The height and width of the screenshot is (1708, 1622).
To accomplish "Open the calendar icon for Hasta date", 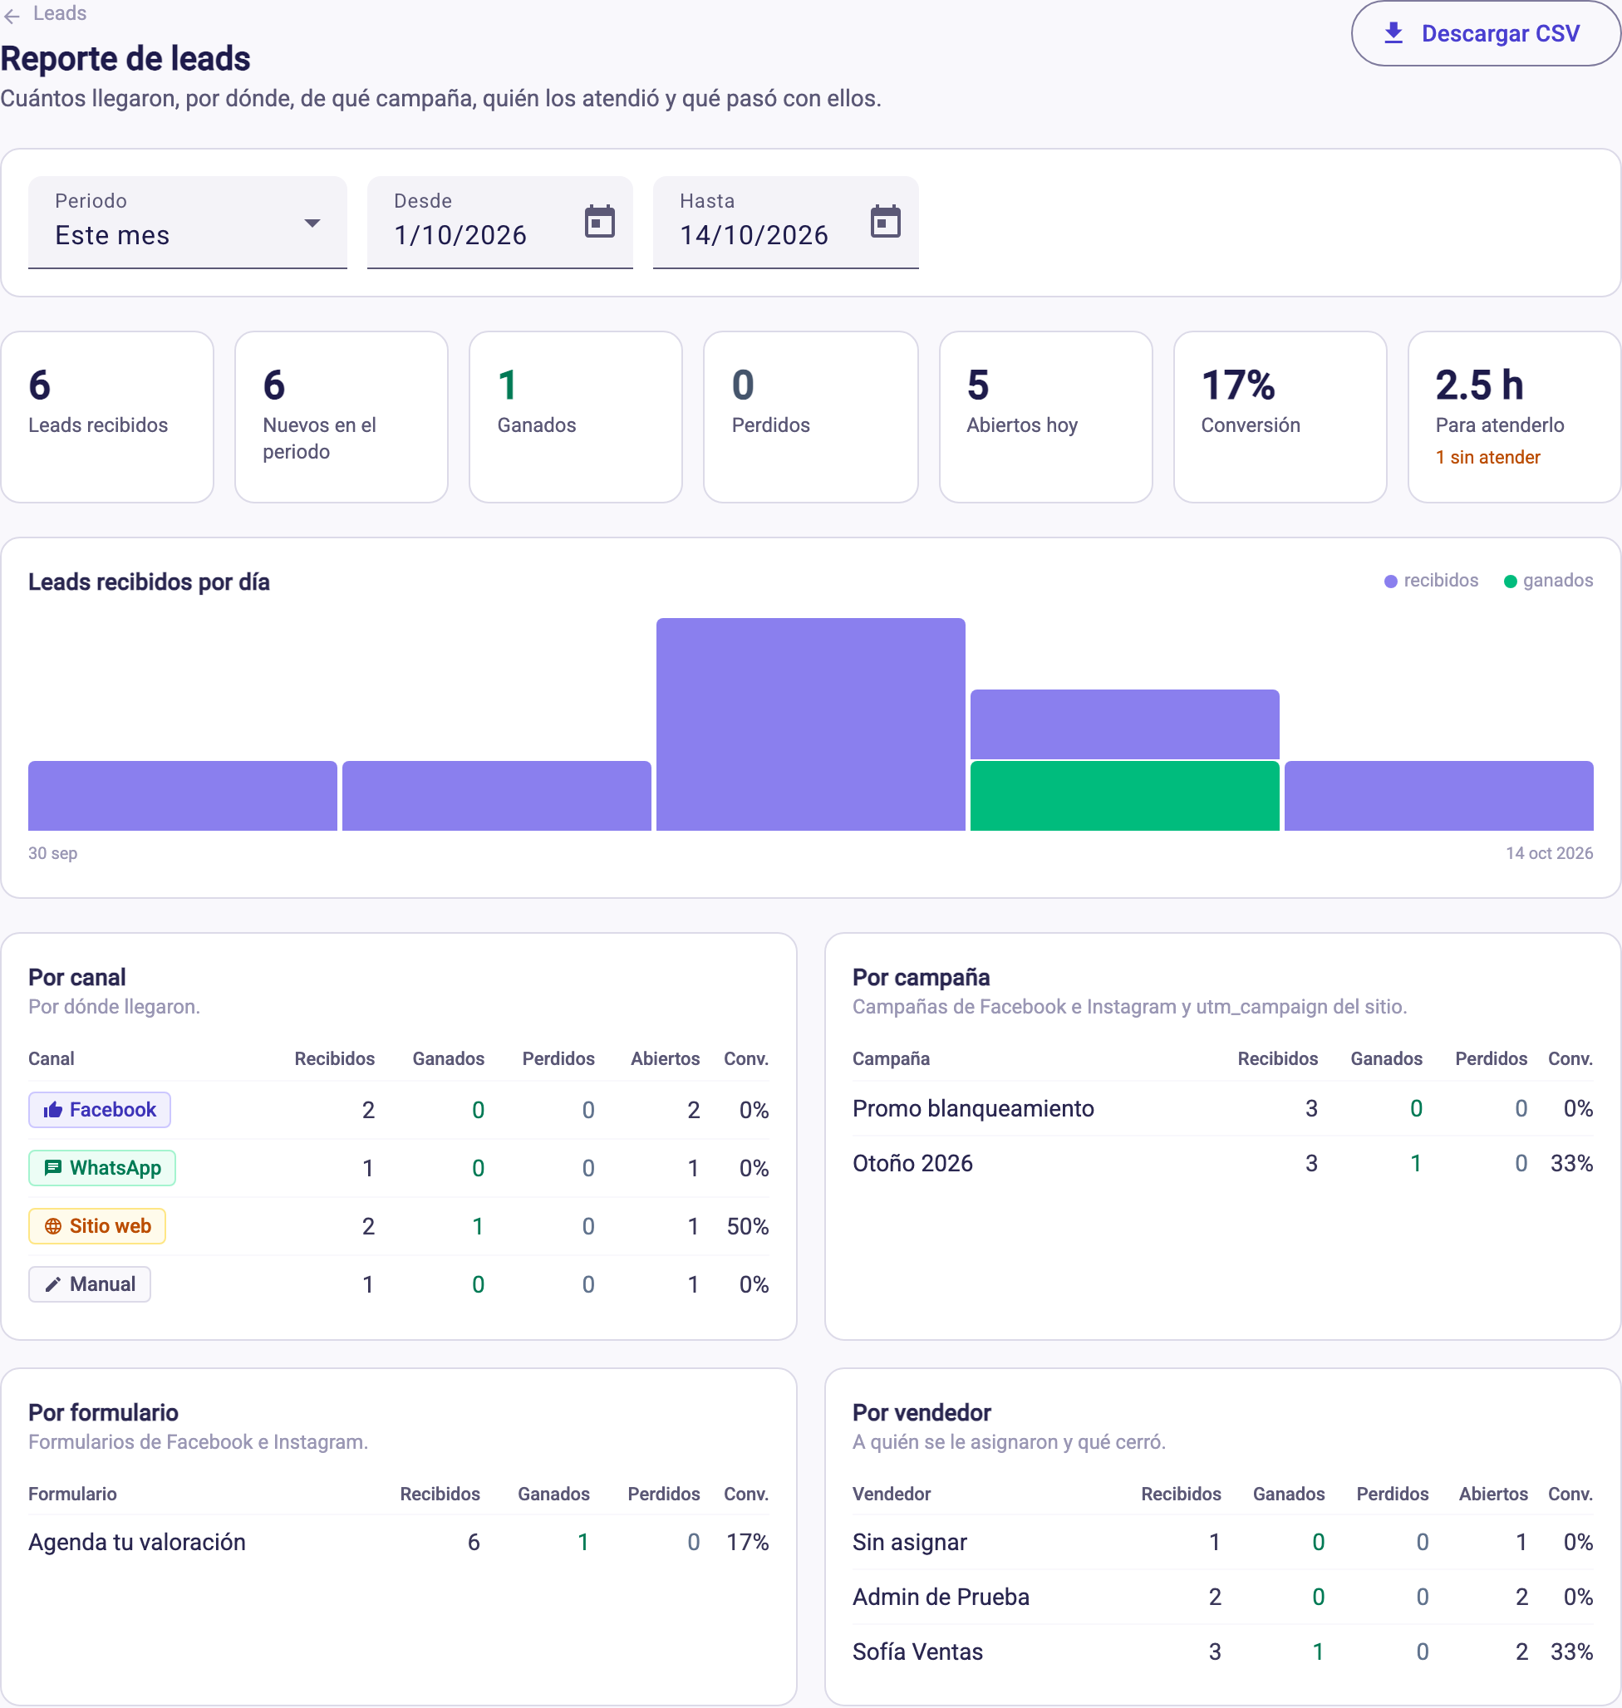I will [885, 222].
